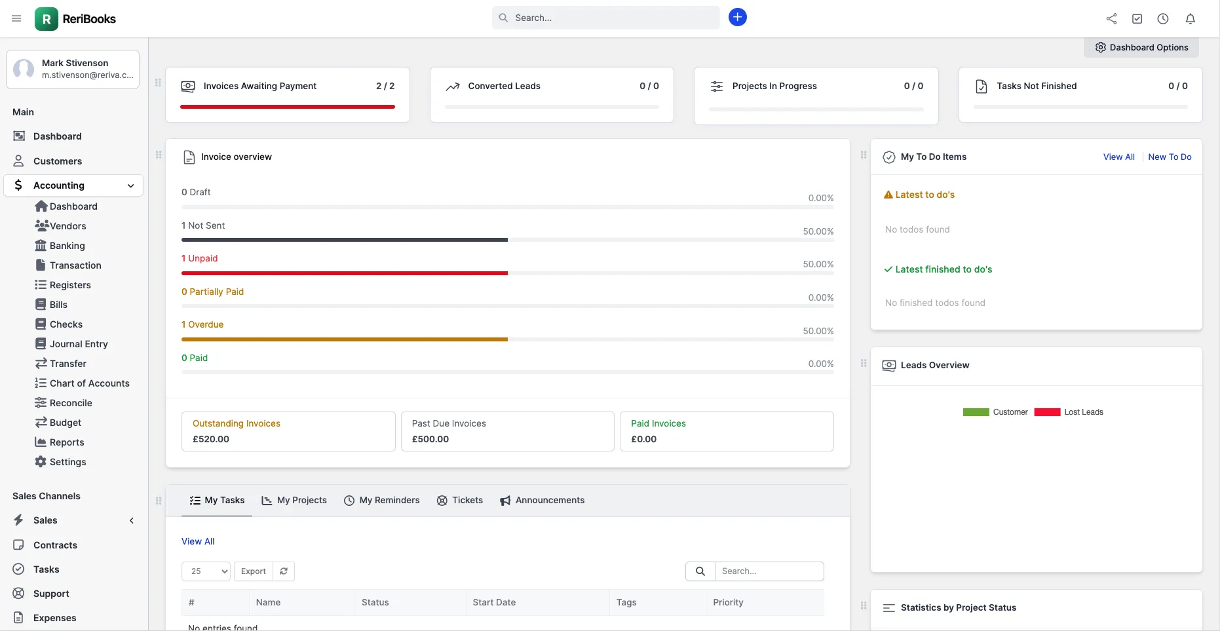1220x631 pixels.
Task: Click the Past Due Invoices £500.00 box
Action: pos(508,432)
